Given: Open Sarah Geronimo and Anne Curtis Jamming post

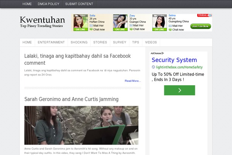Looking at the screenshot, I should [x=71, y=99].
